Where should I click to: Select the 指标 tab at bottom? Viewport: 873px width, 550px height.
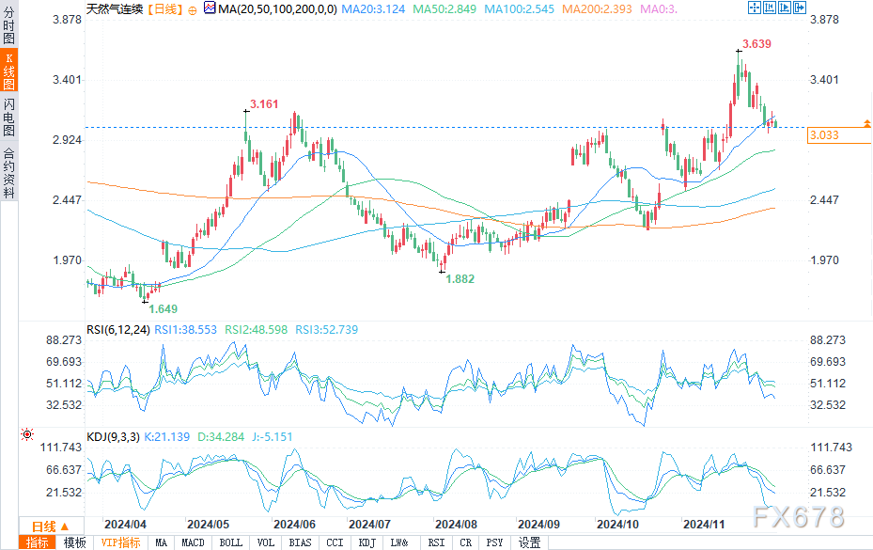pyautogui.click(x=38, y=542)
